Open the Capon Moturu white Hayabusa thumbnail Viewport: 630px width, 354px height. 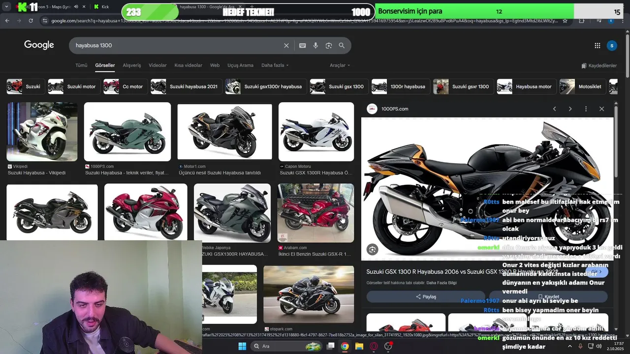coord(316,132)
